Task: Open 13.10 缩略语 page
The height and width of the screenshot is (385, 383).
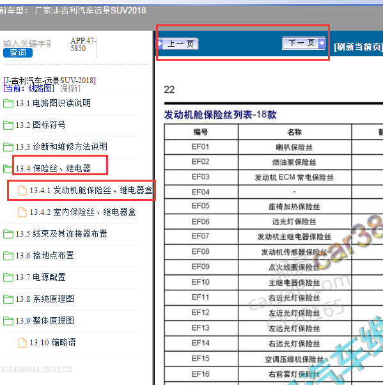Action: 53,343
